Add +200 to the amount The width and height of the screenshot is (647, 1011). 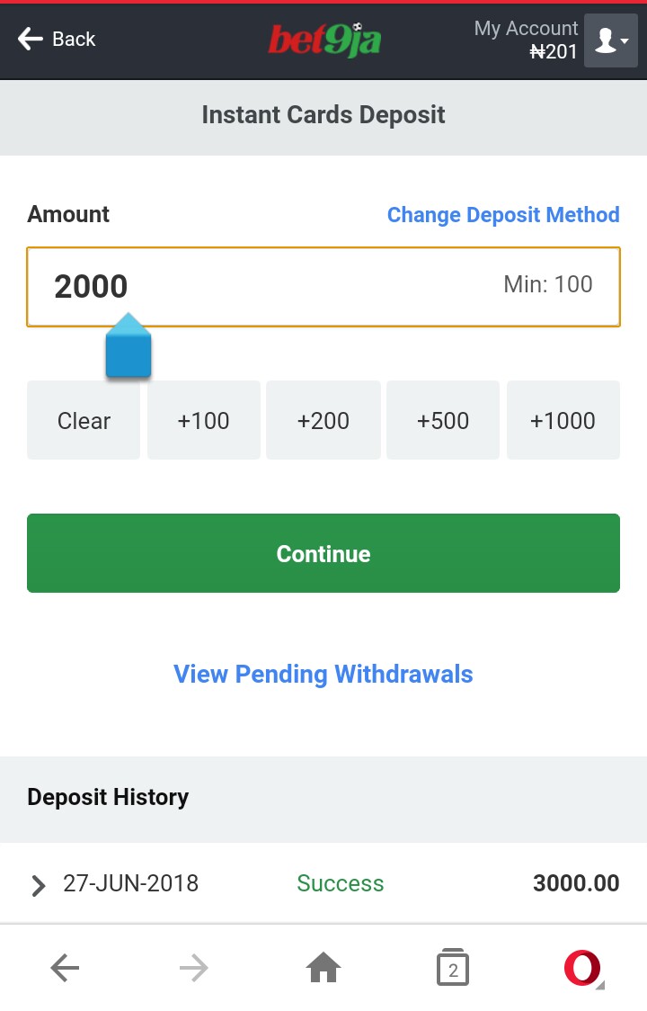[x=323, y=420]
